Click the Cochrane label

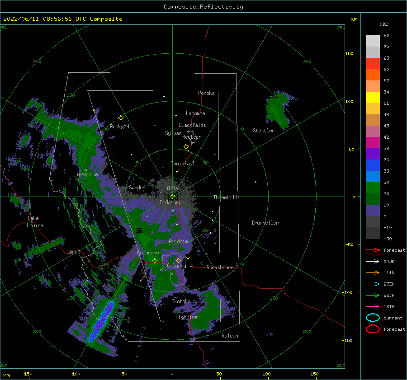click(x=148, y=253)
